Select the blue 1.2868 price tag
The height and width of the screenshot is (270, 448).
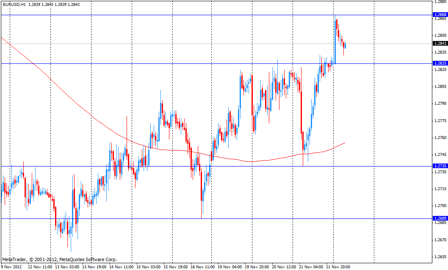[440, 14]
